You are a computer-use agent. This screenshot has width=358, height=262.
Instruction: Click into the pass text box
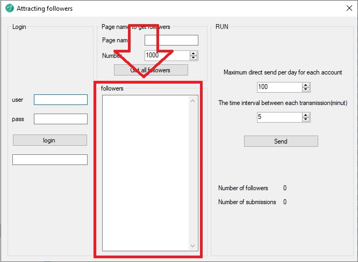[x=60, y=119]
